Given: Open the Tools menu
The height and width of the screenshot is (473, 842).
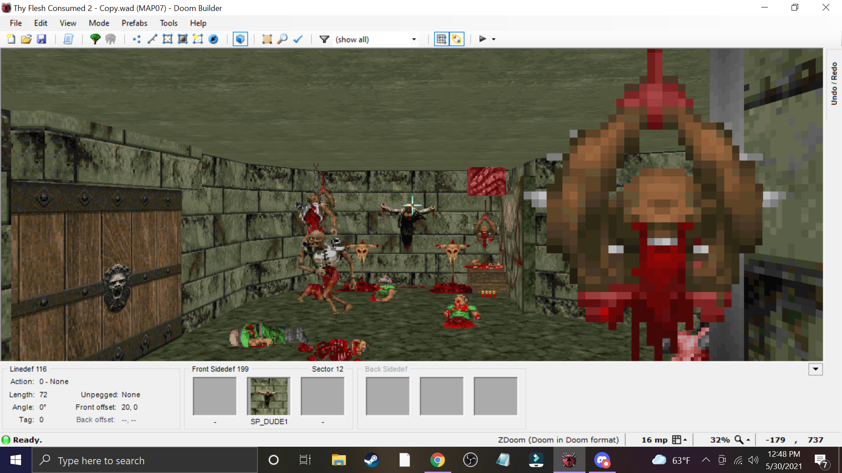Looking at the screenshot, I should point(169,23).
